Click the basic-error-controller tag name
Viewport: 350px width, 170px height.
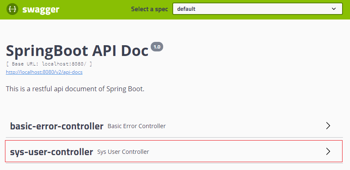(57, 126)
